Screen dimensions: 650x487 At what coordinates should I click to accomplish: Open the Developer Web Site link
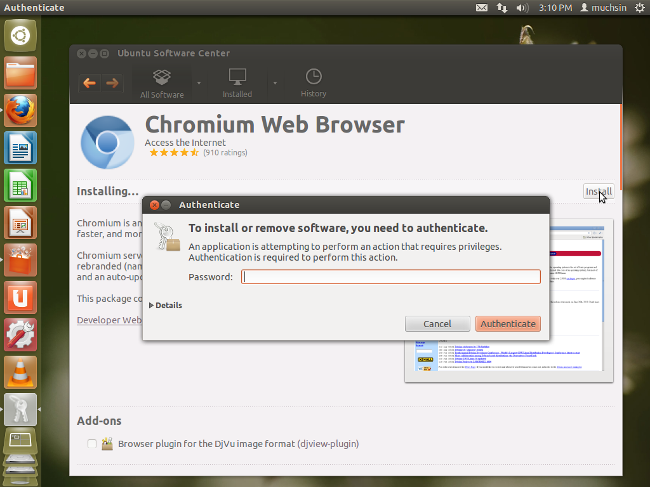pyautogui.click(x=109, y=320)
